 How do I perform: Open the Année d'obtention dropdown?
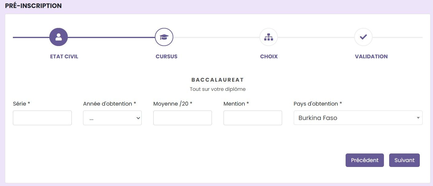(x=112, y=118)
